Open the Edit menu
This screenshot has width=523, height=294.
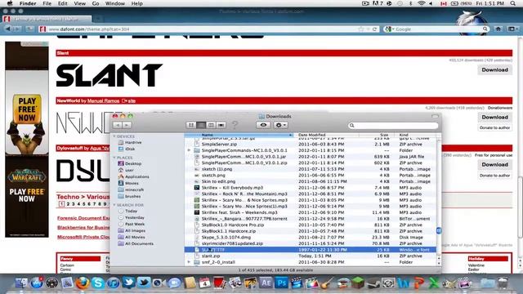[x=62, y=3]
